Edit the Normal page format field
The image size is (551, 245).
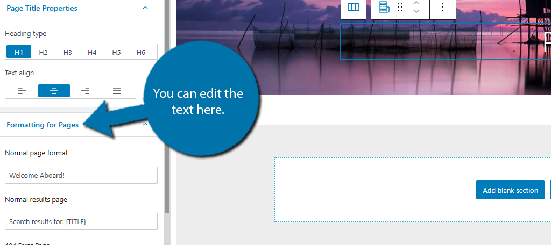[81, 175]
